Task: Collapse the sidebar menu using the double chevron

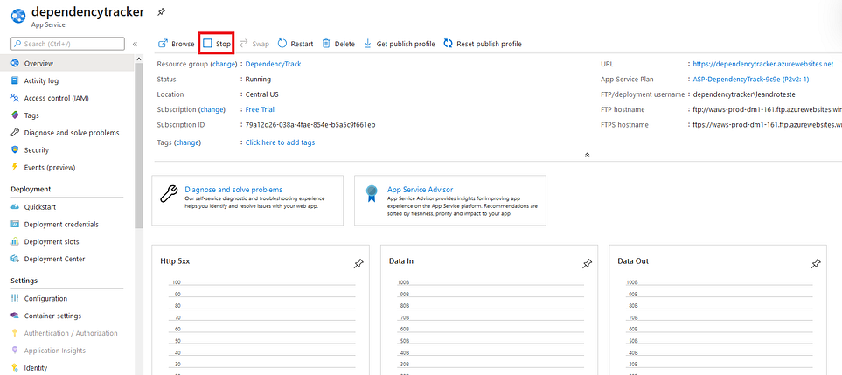Action: coord(135,44)
